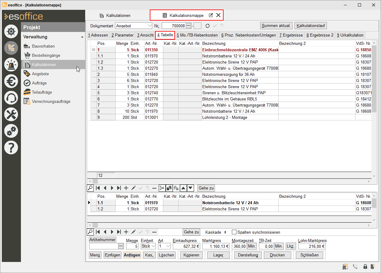This screenshot has width=381, height=273.
Task: Open the 2 Parameter tab
Action: coord(122,35)
